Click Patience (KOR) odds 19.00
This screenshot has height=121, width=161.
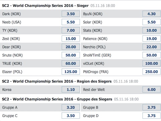click(x=152, y=39)
